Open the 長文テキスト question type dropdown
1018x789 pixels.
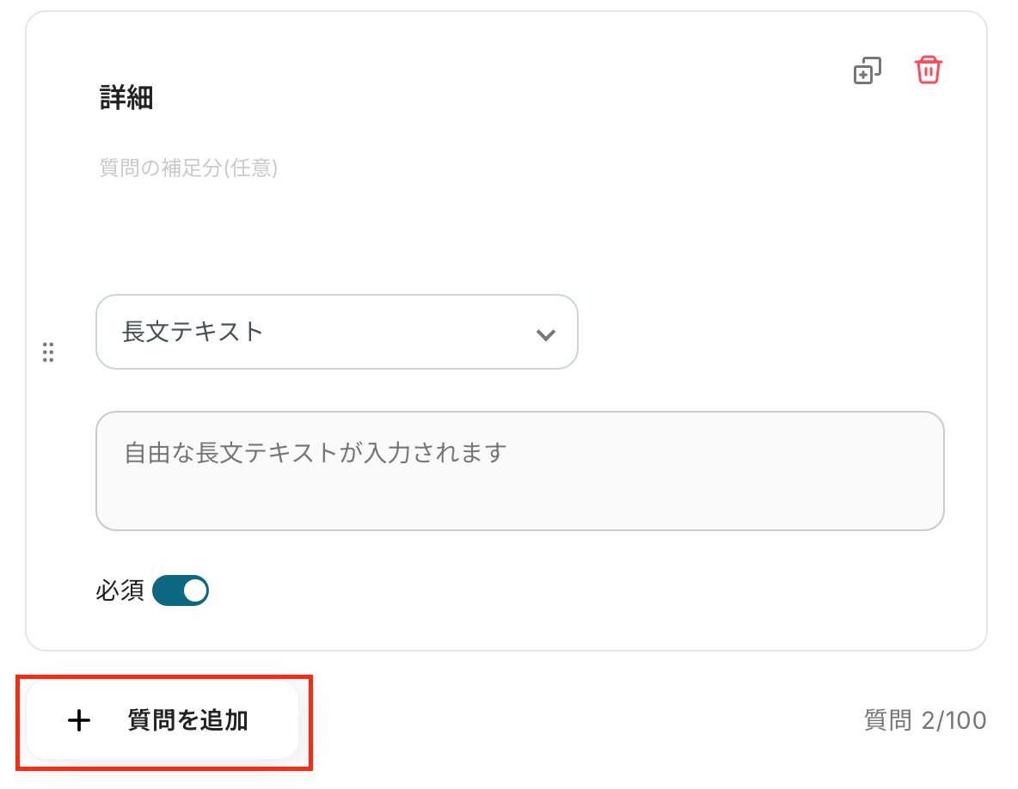[336, 332]
